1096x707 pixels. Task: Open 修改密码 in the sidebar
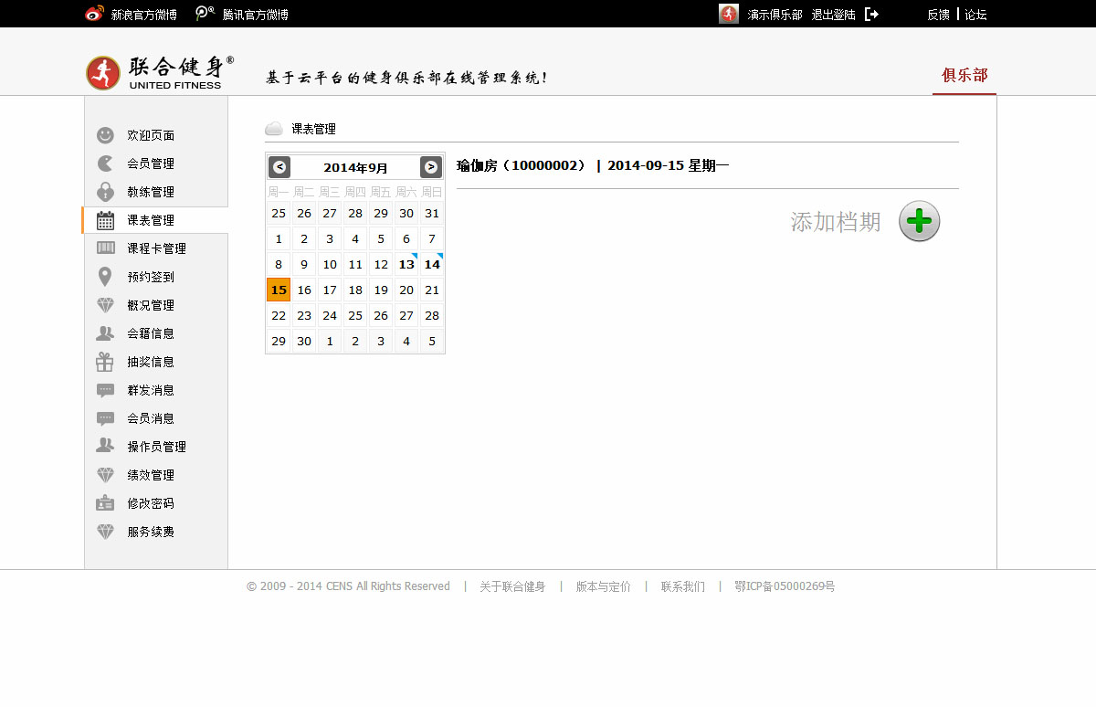150,503
